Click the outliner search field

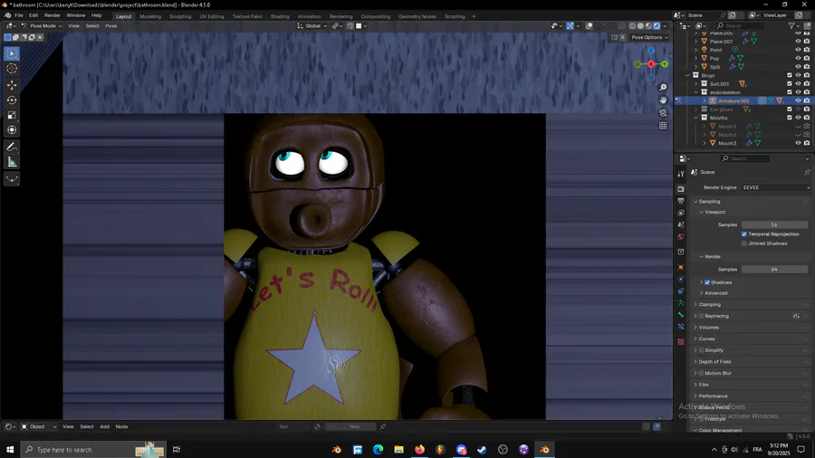click(741, 26)
